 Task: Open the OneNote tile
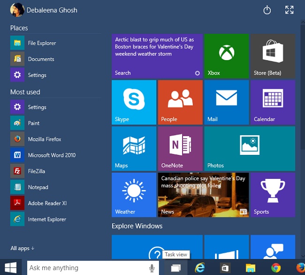point(180,149)
